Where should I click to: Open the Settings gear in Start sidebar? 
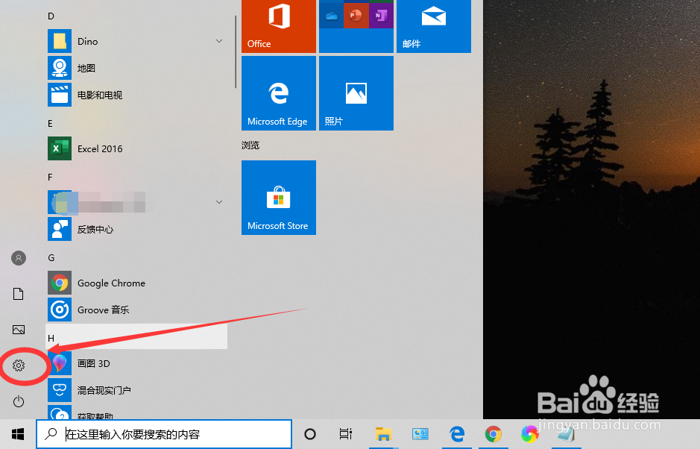tap(19, 365)
